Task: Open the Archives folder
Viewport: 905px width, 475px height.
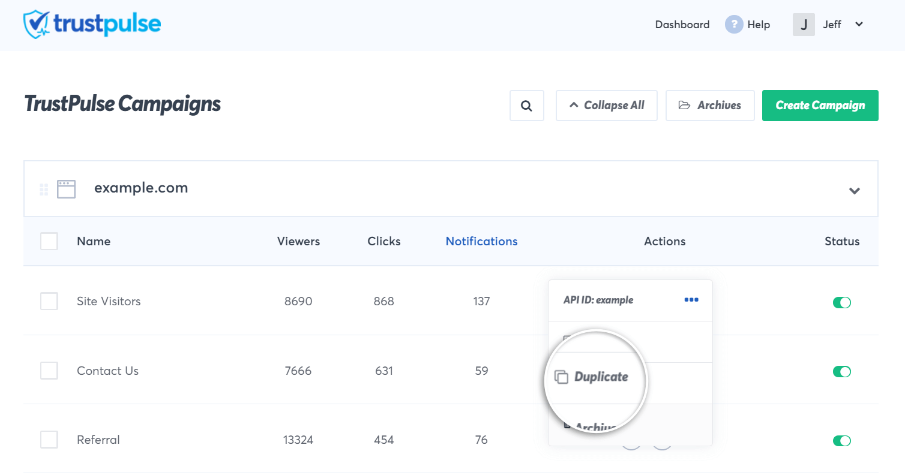Action: pyautogui.click(x=710, y=106)
